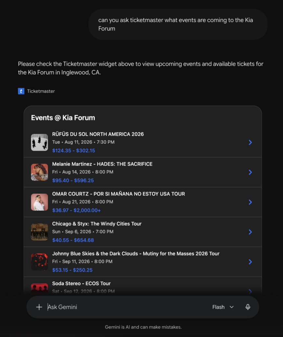This screenshot has height=337, width=283.
Task: Click price range $36.97 - $2,000.00+
Action: [76, 210]
